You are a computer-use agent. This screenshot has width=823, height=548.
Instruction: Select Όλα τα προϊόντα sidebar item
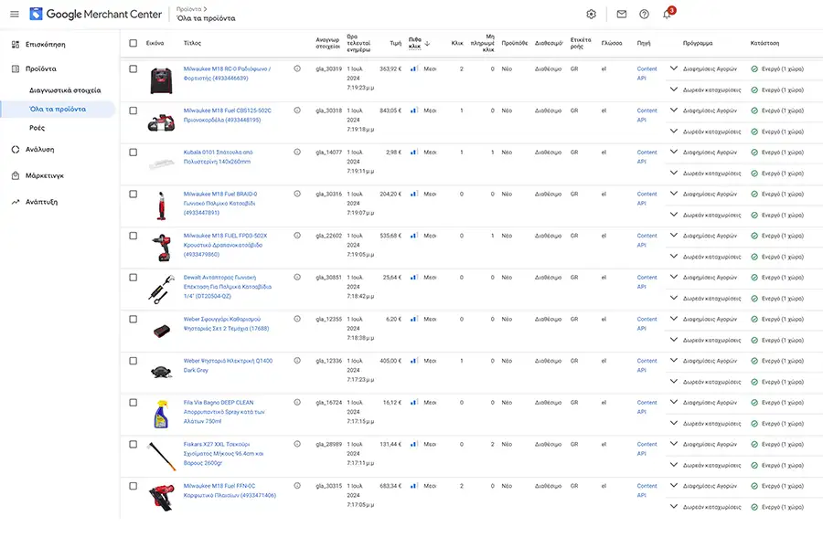click(x=58, y=109)
